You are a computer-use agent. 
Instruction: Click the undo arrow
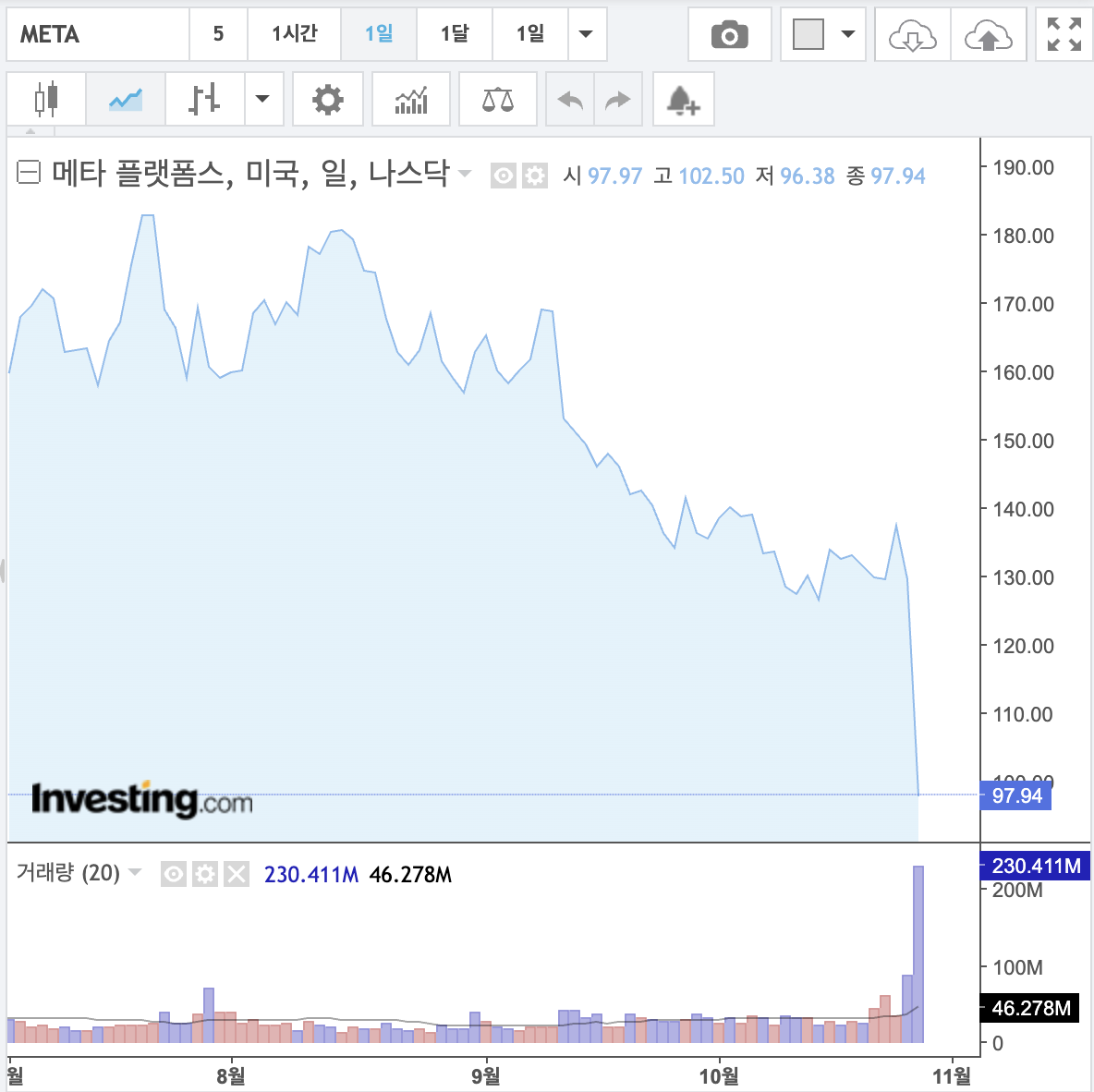570,99
